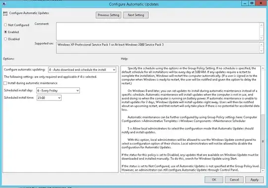This screenshot has width=268, height=188.
Task: Click 'The following settings are only required' text
Action: pos(51,77)
